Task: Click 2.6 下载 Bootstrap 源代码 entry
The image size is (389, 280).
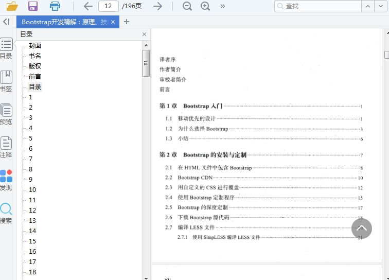Action: click(197, 217)
